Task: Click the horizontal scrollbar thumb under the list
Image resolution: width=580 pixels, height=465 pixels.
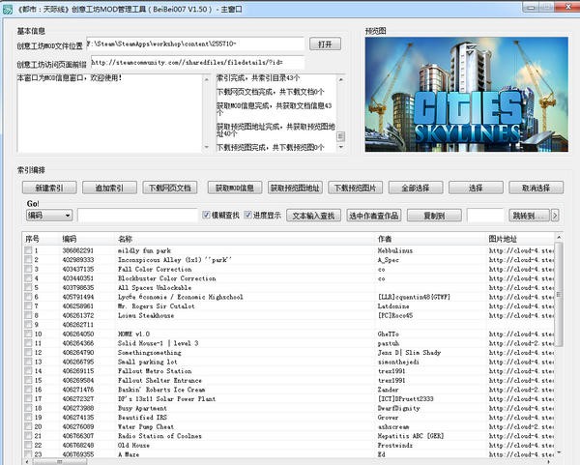Action: [60, 462]
